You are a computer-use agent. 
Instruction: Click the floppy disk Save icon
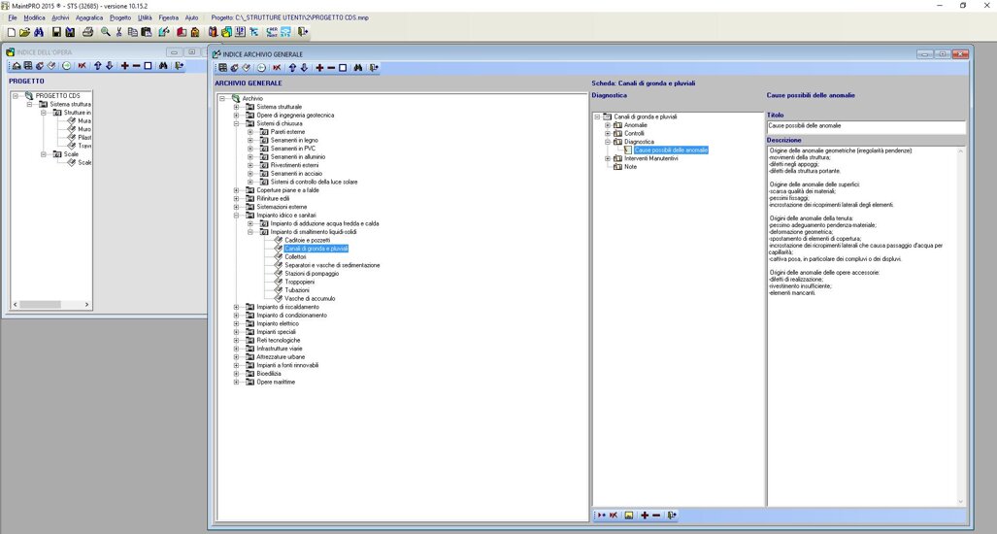click(x=57, y=32)
